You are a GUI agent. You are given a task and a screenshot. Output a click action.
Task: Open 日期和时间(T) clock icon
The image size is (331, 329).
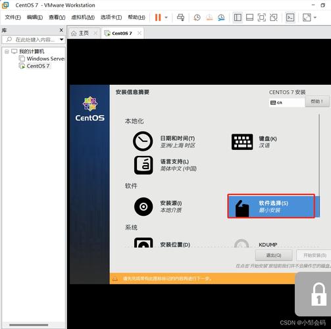tap(143, 141)
